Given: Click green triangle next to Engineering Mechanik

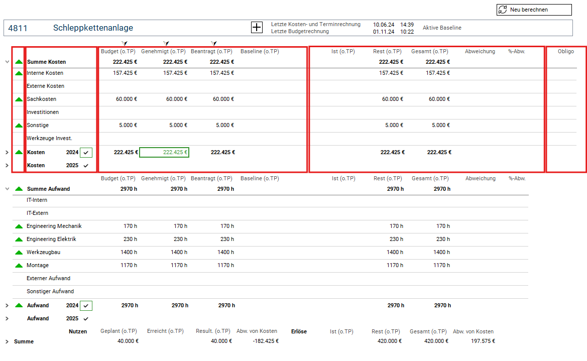Looking at the screenshot, I should pyautogui.click(x=19, y=226).
